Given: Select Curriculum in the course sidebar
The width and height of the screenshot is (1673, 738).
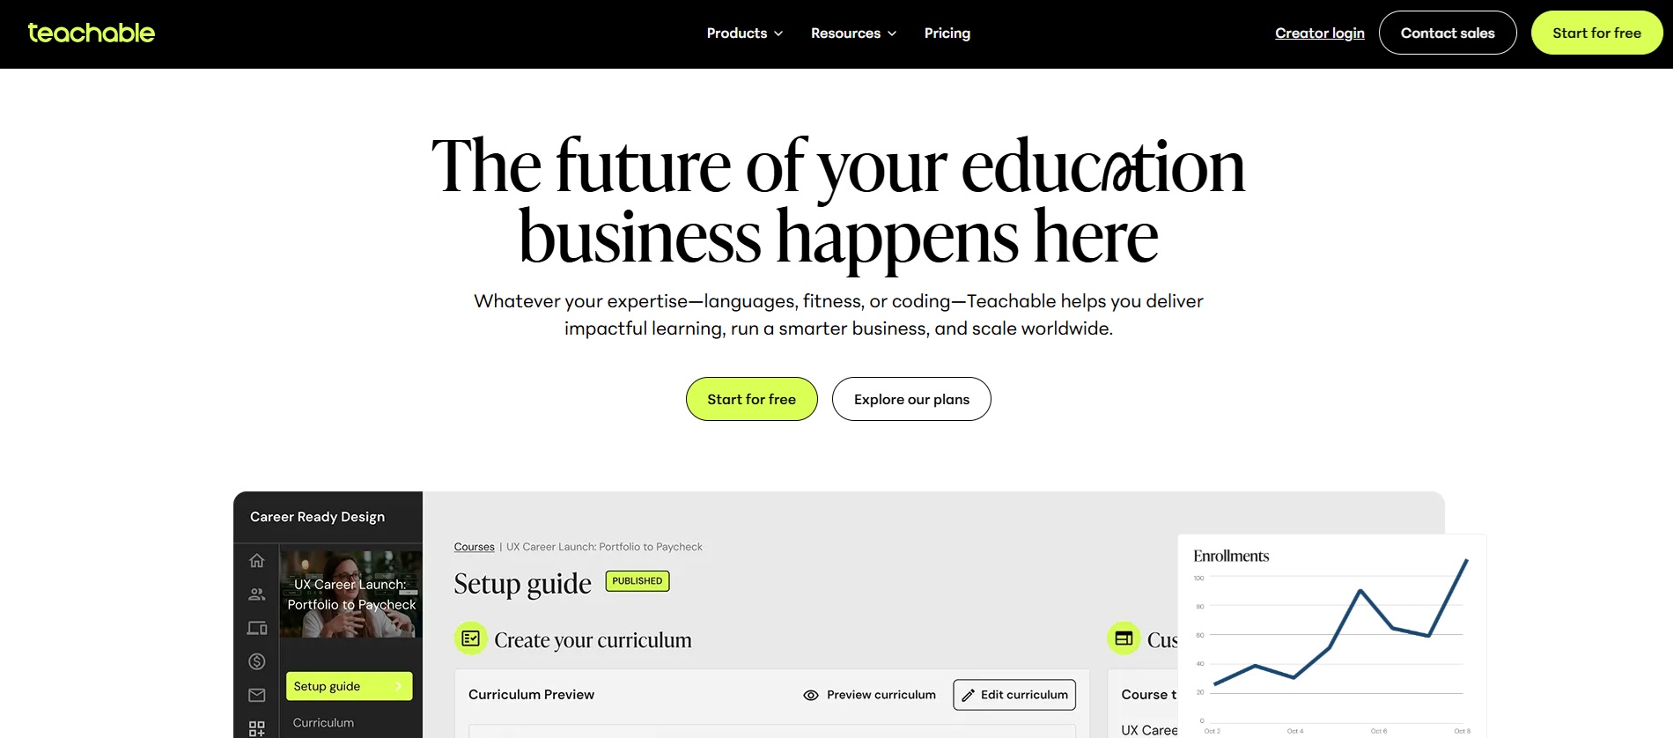Looking at the screenshot, I should 323,722.
